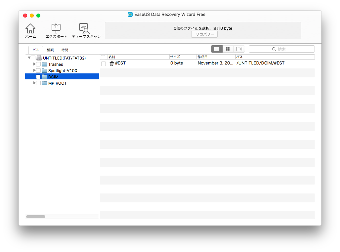This screenshot has height=252, width=340.
Task: Expand the Spotlight-V100 folder
Action: [34, 70]
